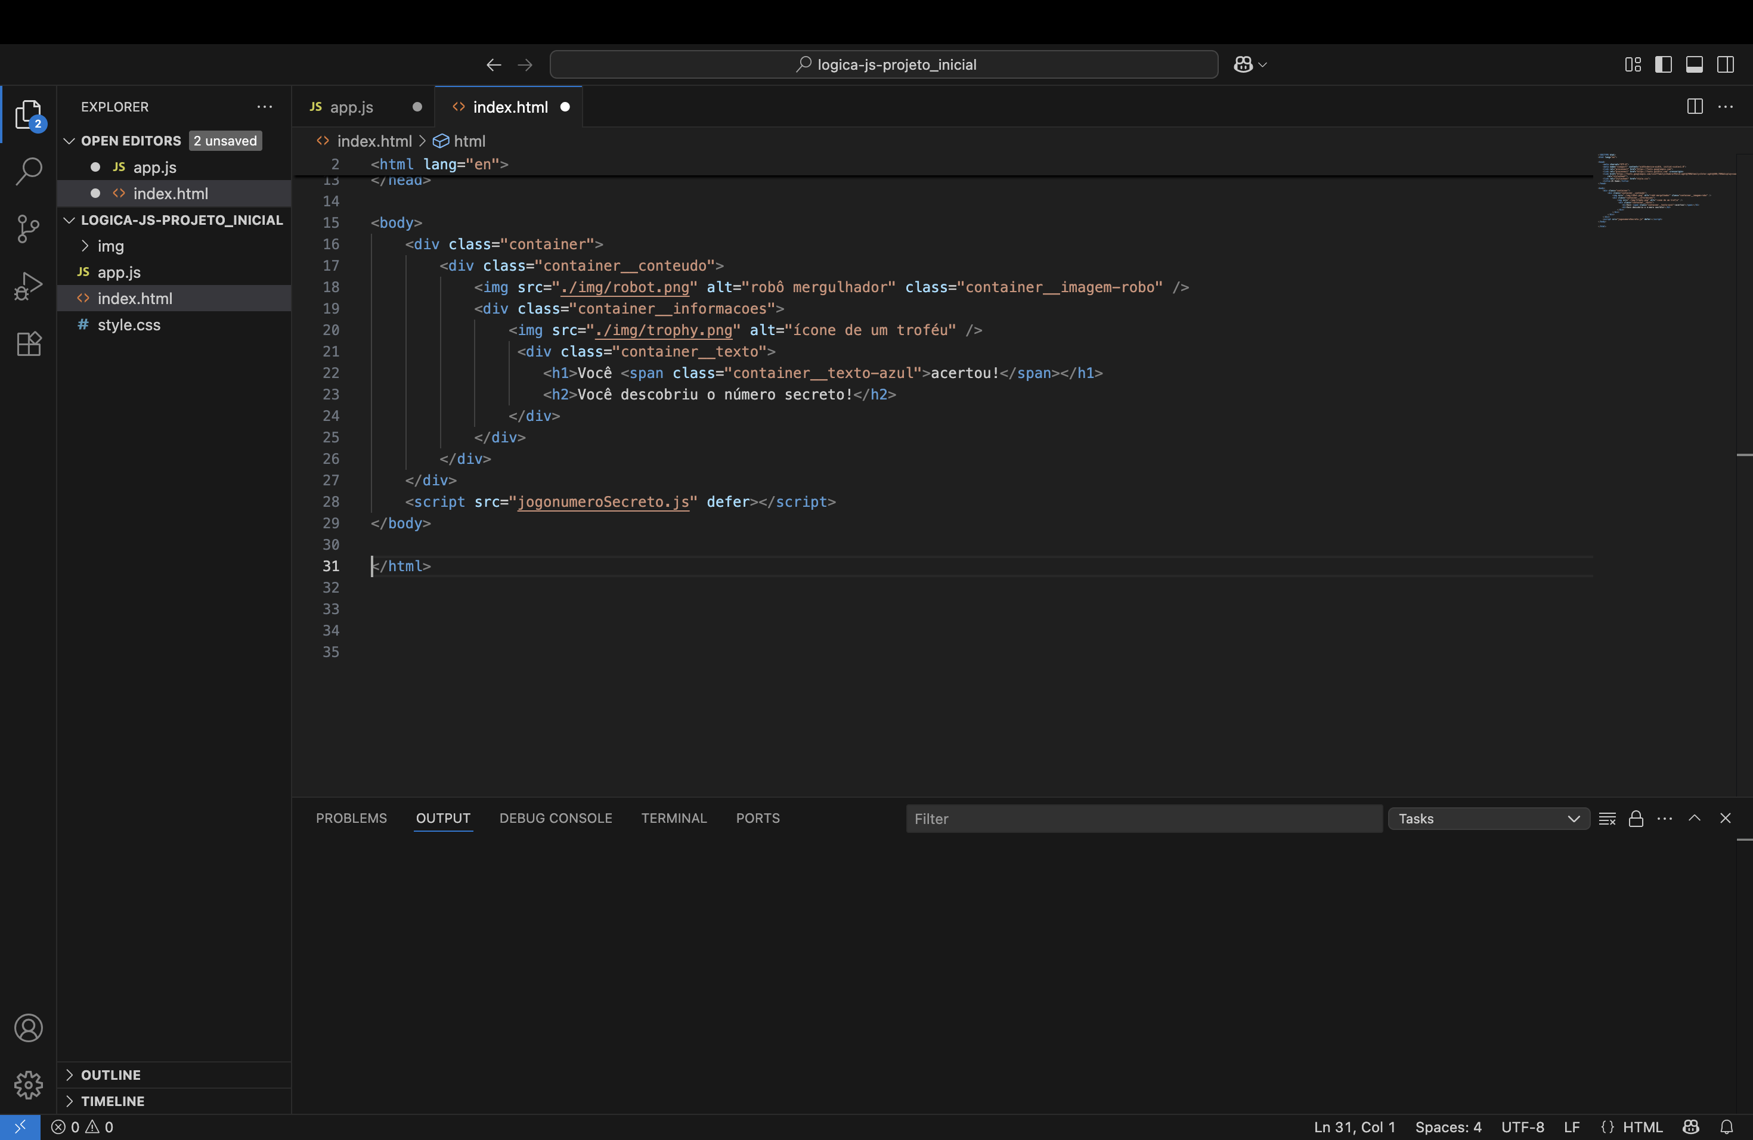Change end of line sequence LF

pos(1571,1127)
